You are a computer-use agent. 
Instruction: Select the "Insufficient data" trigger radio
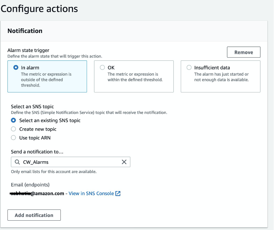[x=189, y=67]
